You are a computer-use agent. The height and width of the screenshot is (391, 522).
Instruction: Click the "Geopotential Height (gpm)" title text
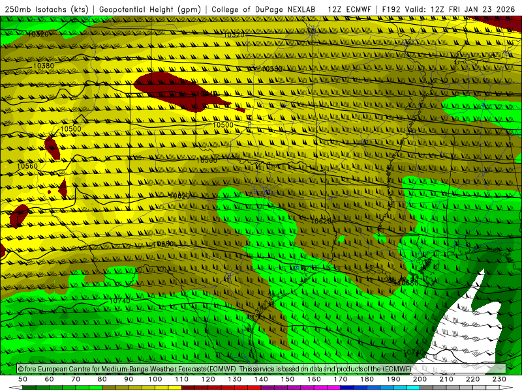(x=150, y=9)
